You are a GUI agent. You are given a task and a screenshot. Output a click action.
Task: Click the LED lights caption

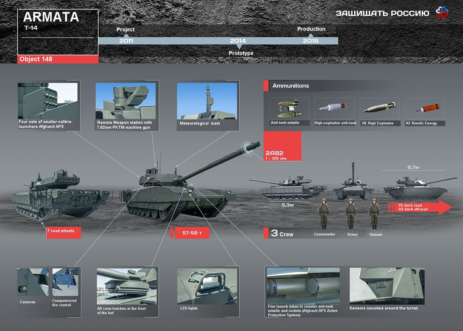coord(189,308)
